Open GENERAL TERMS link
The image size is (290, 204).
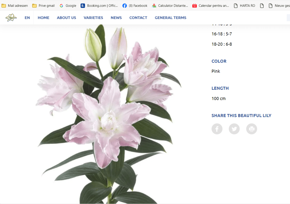tap(170, 18)
